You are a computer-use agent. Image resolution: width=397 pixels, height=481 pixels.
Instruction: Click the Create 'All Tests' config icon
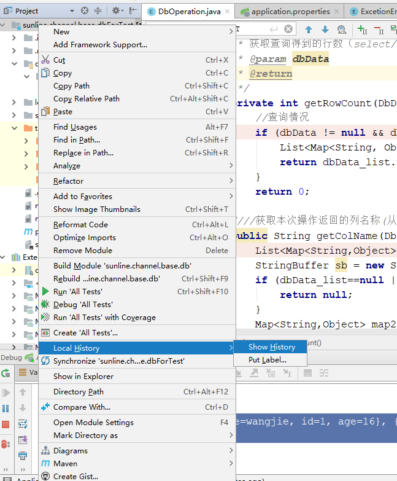coord(45,332)
